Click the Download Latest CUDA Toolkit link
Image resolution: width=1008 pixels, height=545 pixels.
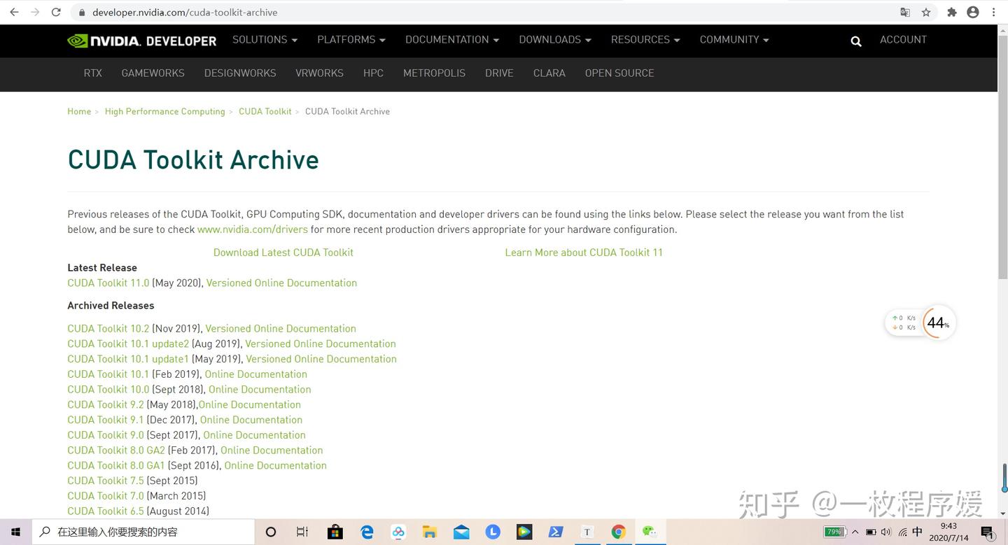pos(283,253)
